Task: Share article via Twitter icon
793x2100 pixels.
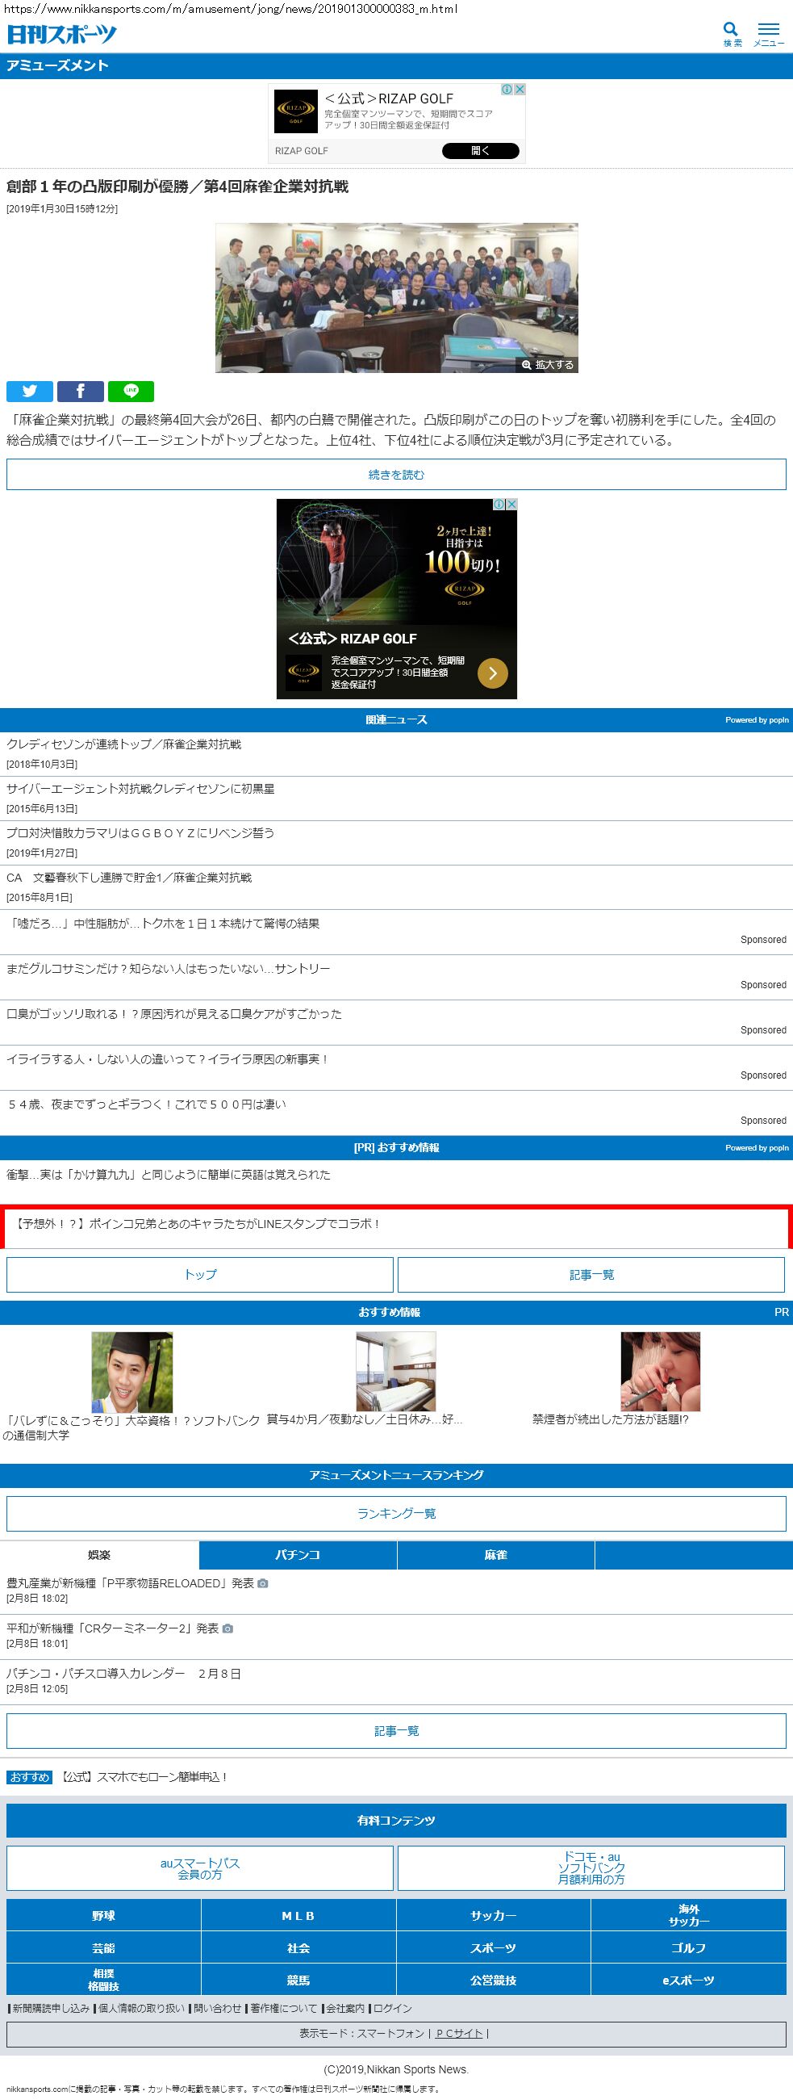Action: coord(29,392)
